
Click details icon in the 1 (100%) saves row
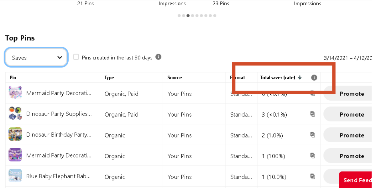pyautogui.click(x=312, y=155)
